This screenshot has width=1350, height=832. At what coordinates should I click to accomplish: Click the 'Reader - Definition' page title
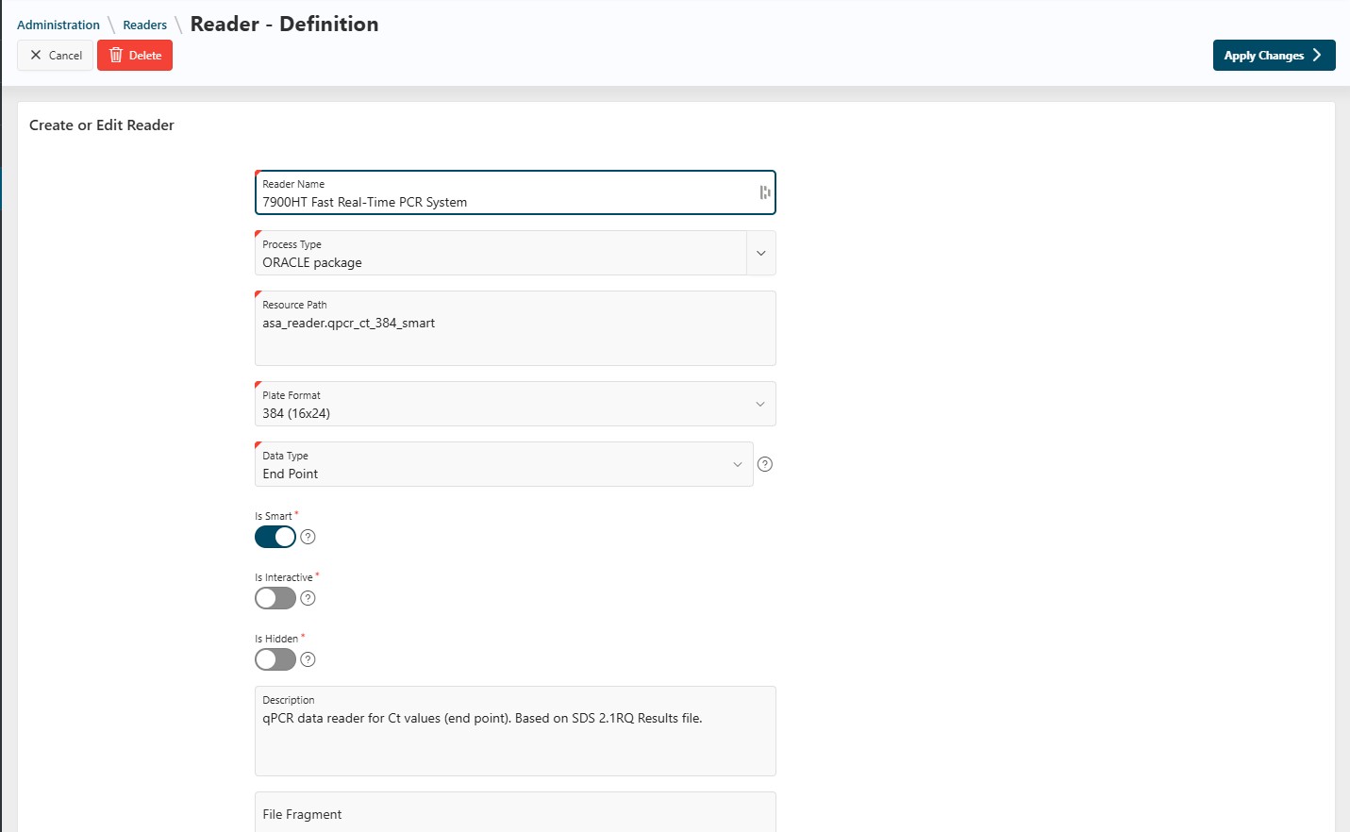285,25
